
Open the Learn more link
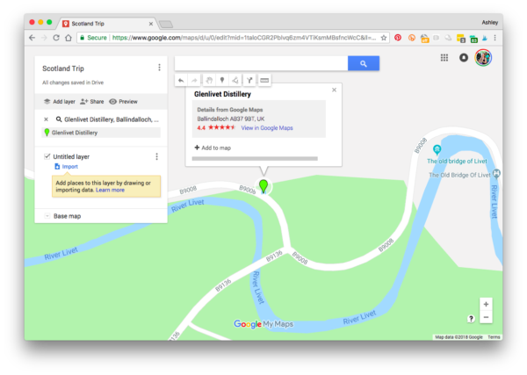[x=110, y=191]
